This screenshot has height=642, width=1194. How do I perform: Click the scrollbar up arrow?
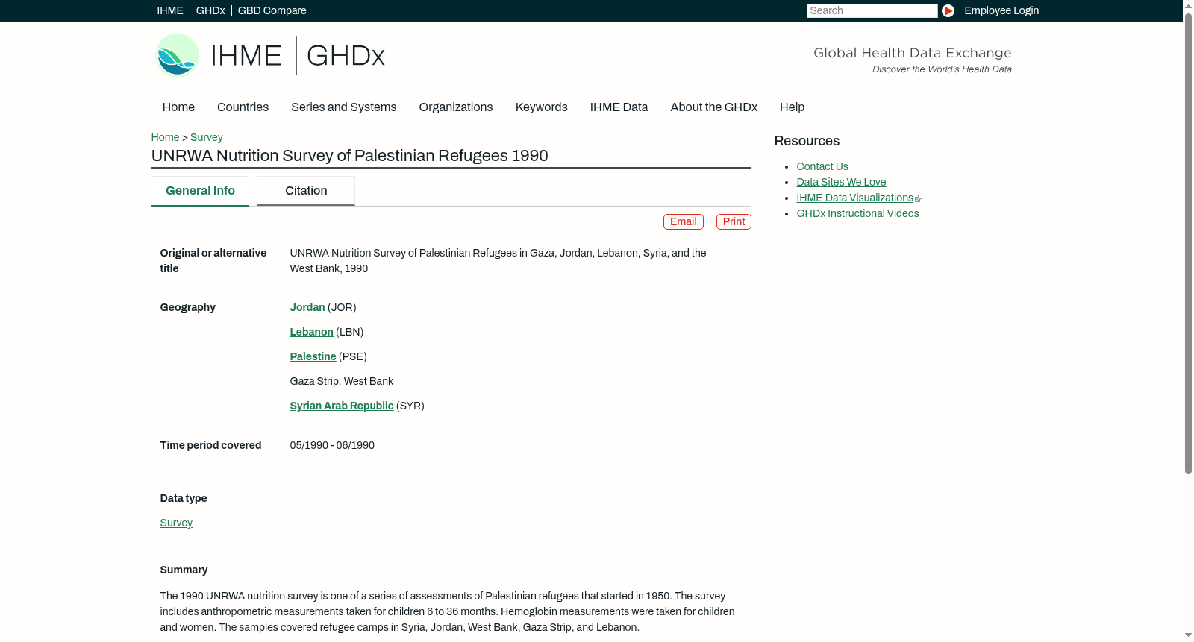pyautogui.click(x=1188, y=5)
